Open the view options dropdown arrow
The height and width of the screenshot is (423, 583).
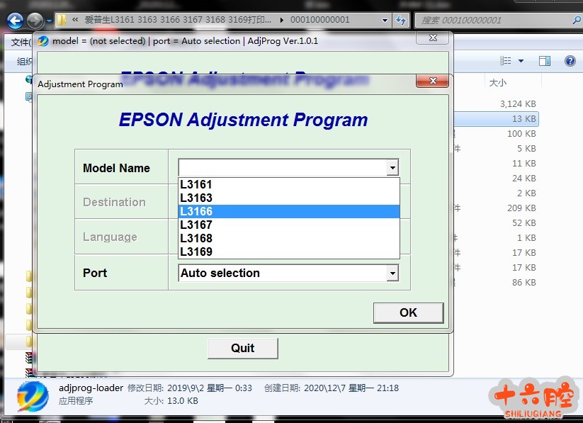tap(521, 62)
